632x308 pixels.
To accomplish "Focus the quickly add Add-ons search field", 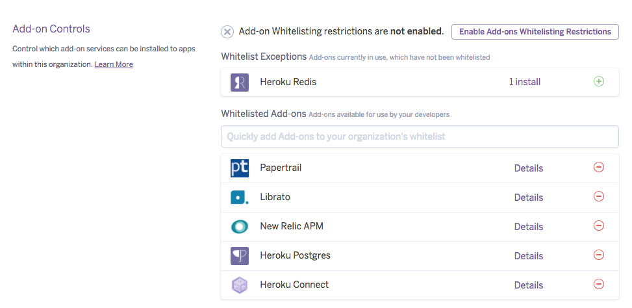I will tap(420, 136).
